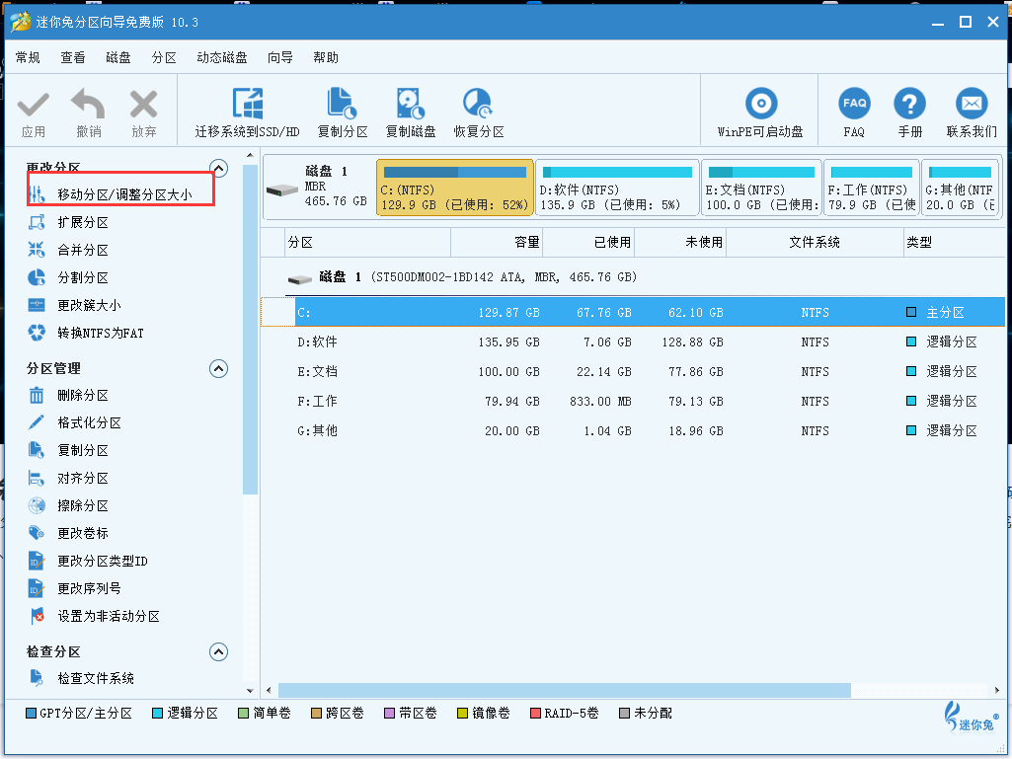Click the sidebar scroll up arrow
1012x759 pixels.
pos(250,156)
